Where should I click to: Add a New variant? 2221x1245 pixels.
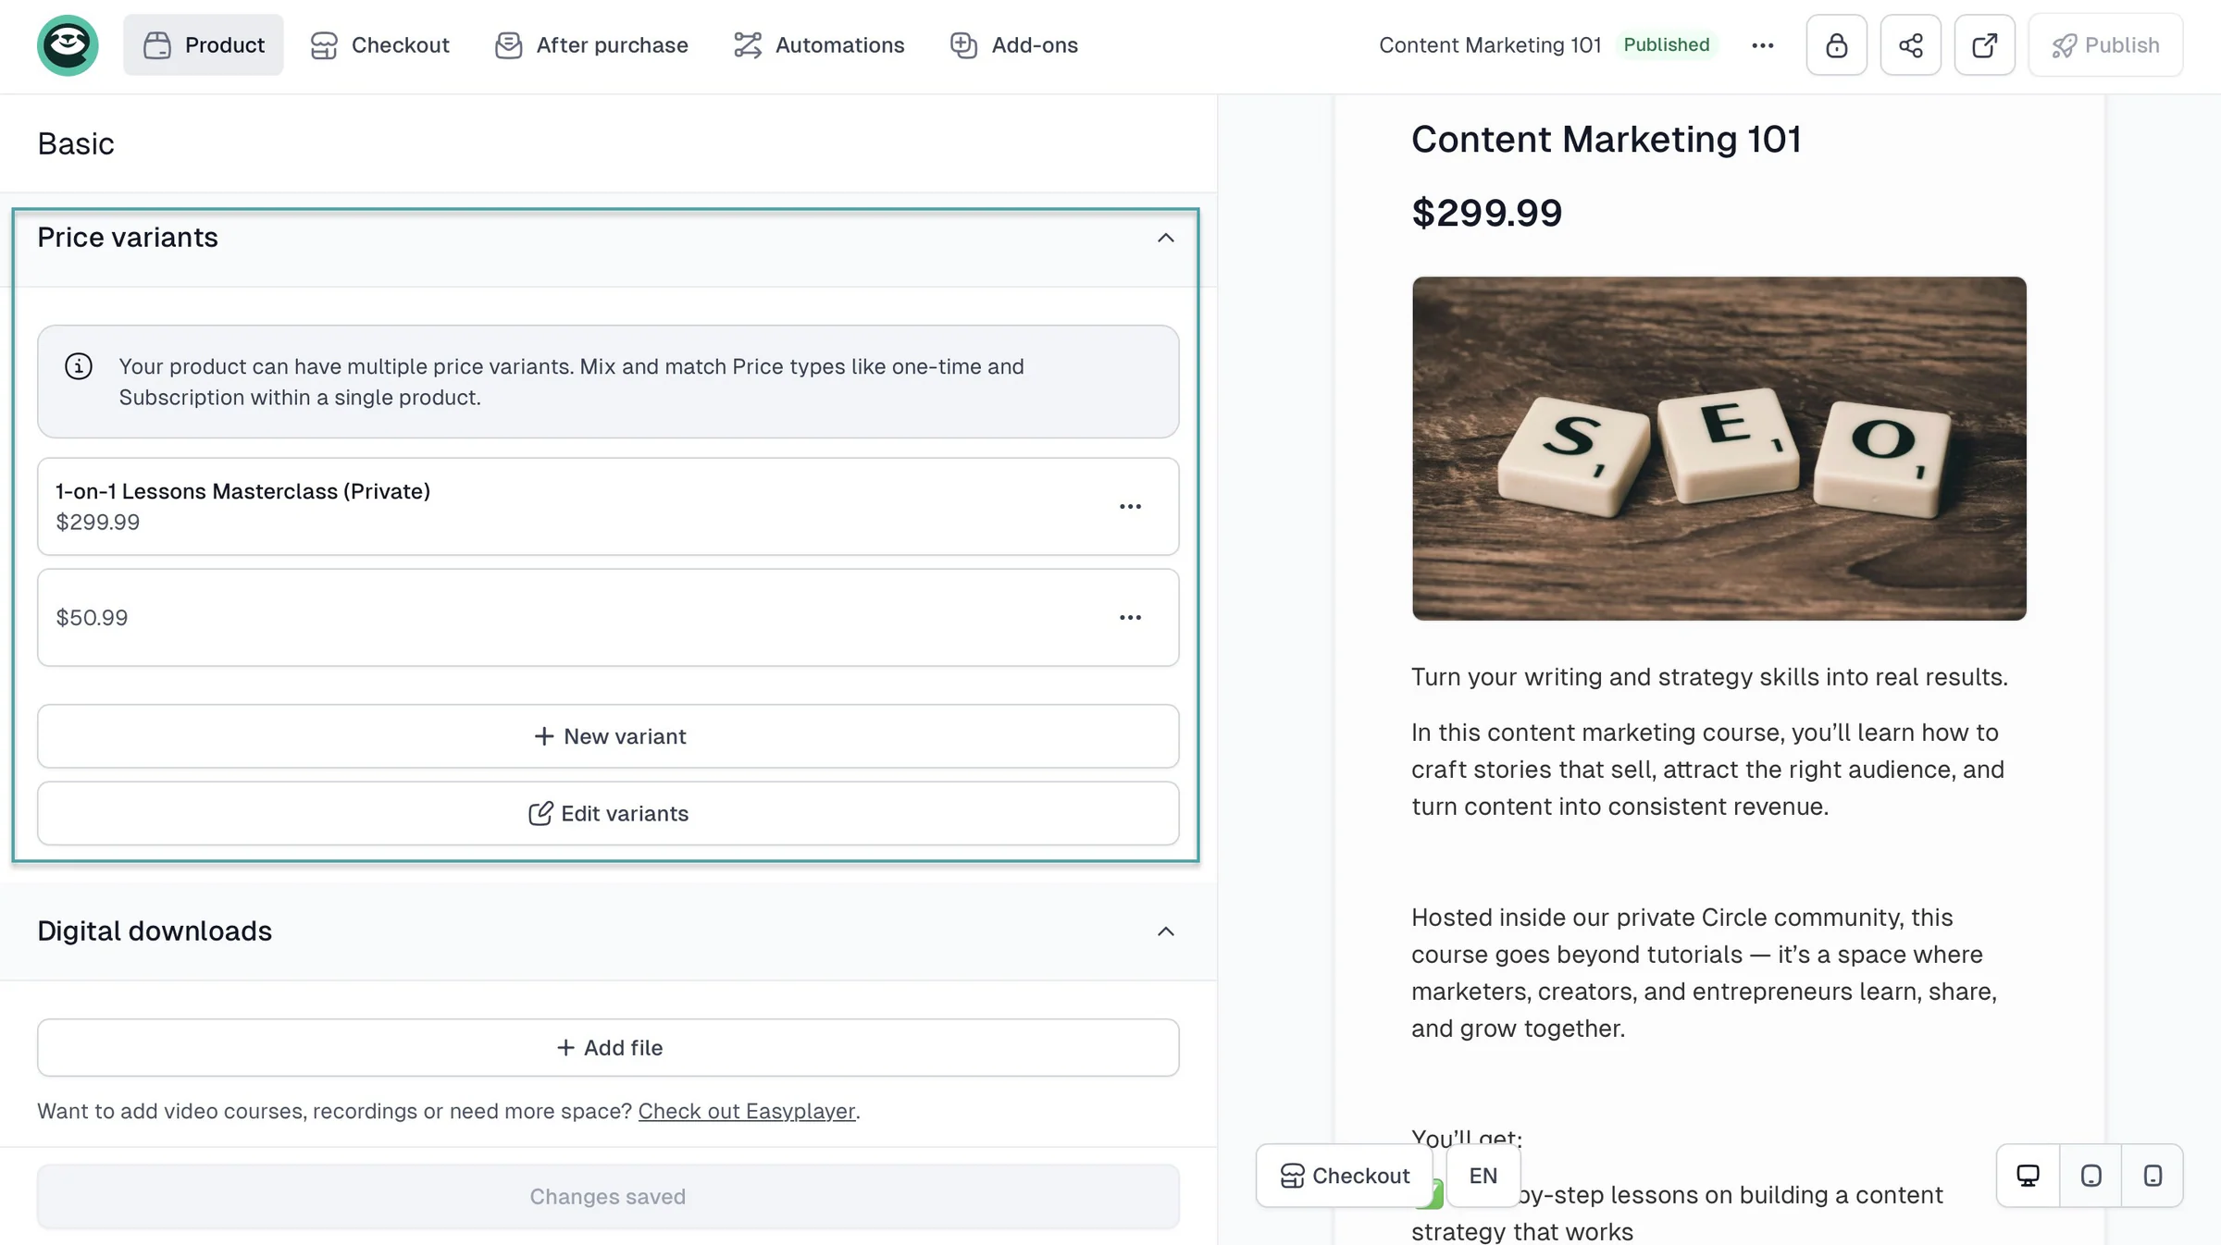pos(608,737)
